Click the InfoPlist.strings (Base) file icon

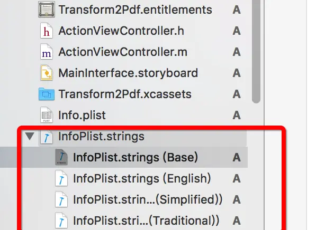pos(62,157)
